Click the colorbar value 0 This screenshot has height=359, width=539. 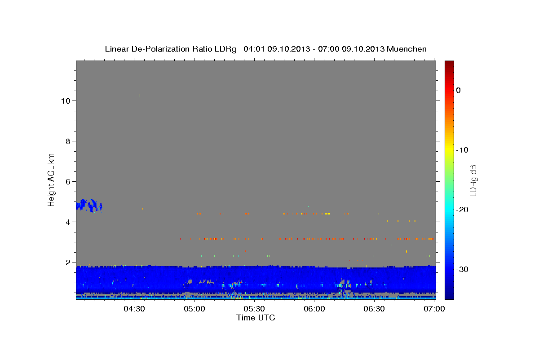tap(459, 90)
